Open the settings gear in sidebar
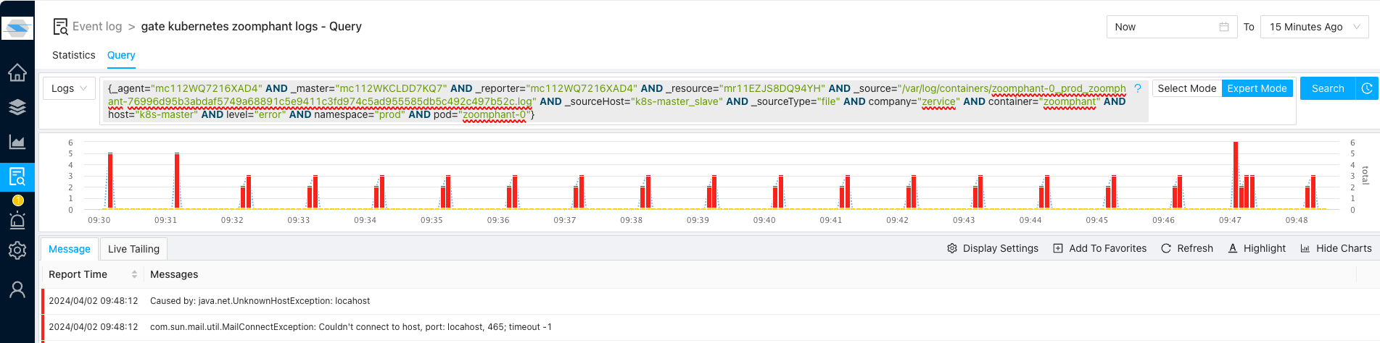The image size is (1380, 343). (x=17, y=250)
